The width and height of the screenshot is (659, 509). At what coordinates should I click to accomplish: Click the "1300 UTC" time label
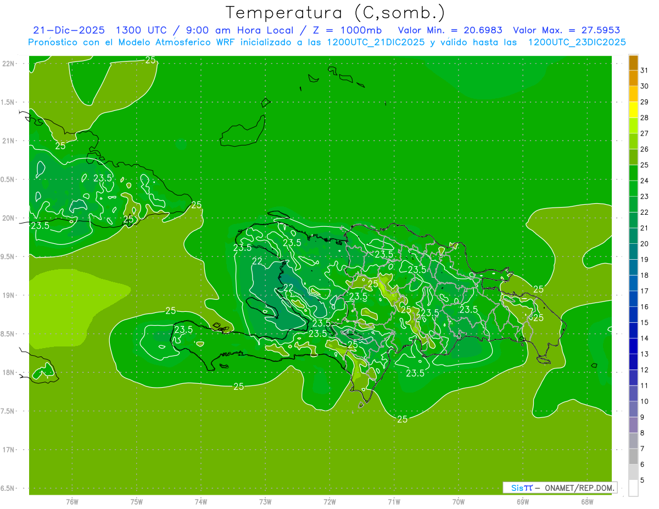tap(140, 30)
